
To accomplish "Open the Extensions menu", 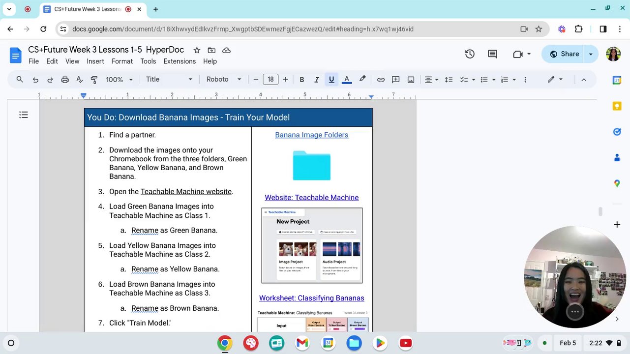I will (x=180, y=61).
